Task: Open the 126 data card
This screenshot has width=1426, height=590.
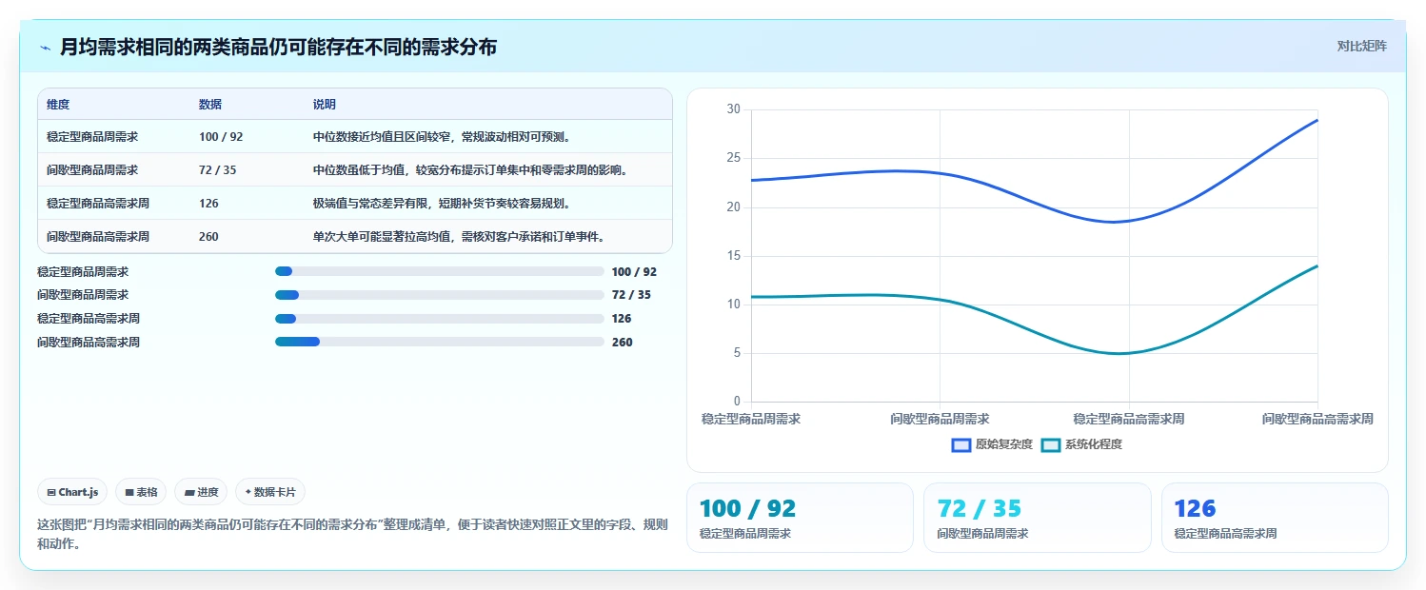Action: click(x=1275, y=518)
